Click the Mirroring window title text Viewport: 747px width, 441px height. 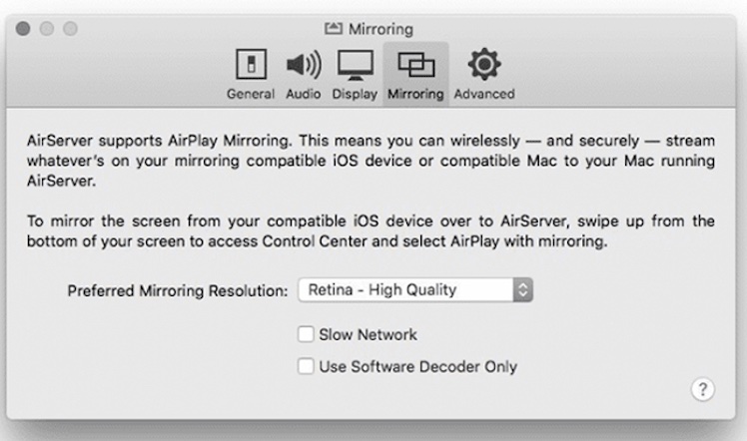click(x=380, y=29)
